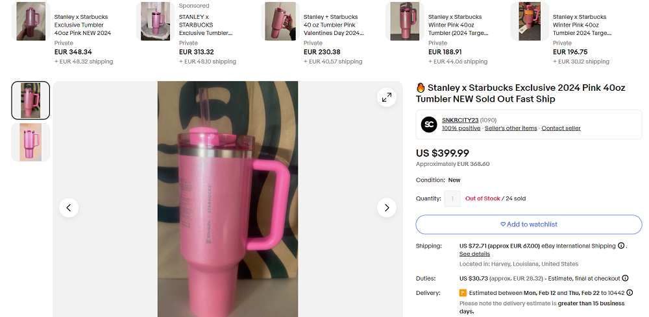This screenshot has width=649, height=317.
Task: Click the Contact seller link
Action: 561,128
